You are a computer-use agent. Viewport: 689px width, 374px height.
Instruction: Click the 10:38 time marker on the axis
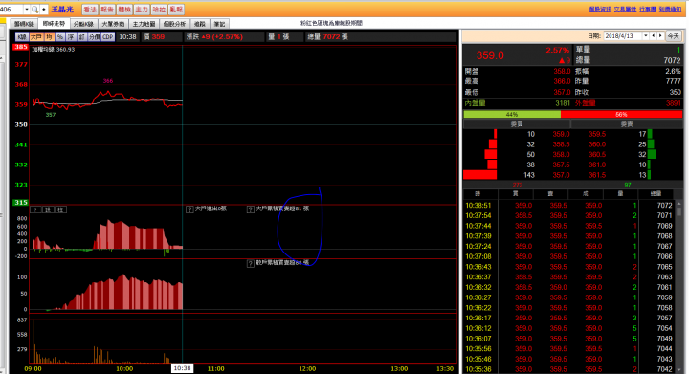182,368
